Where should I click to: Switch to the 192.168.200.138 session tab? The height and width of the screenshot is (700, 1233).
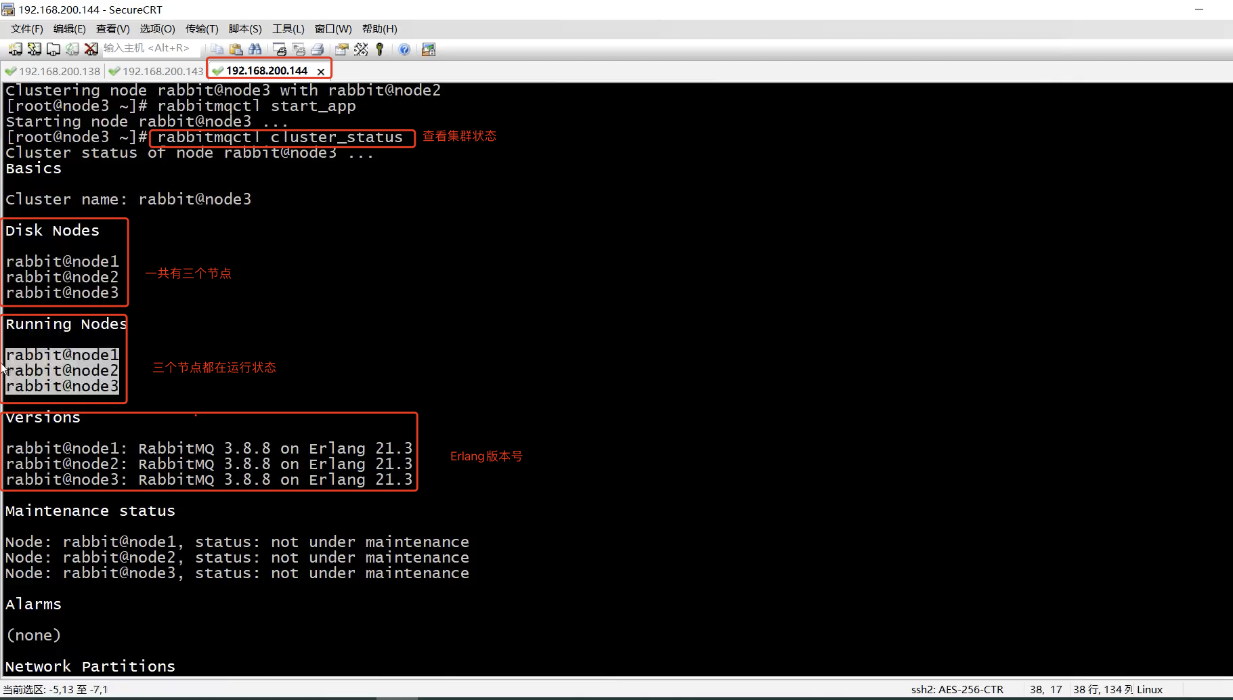(x=52, y=71)
